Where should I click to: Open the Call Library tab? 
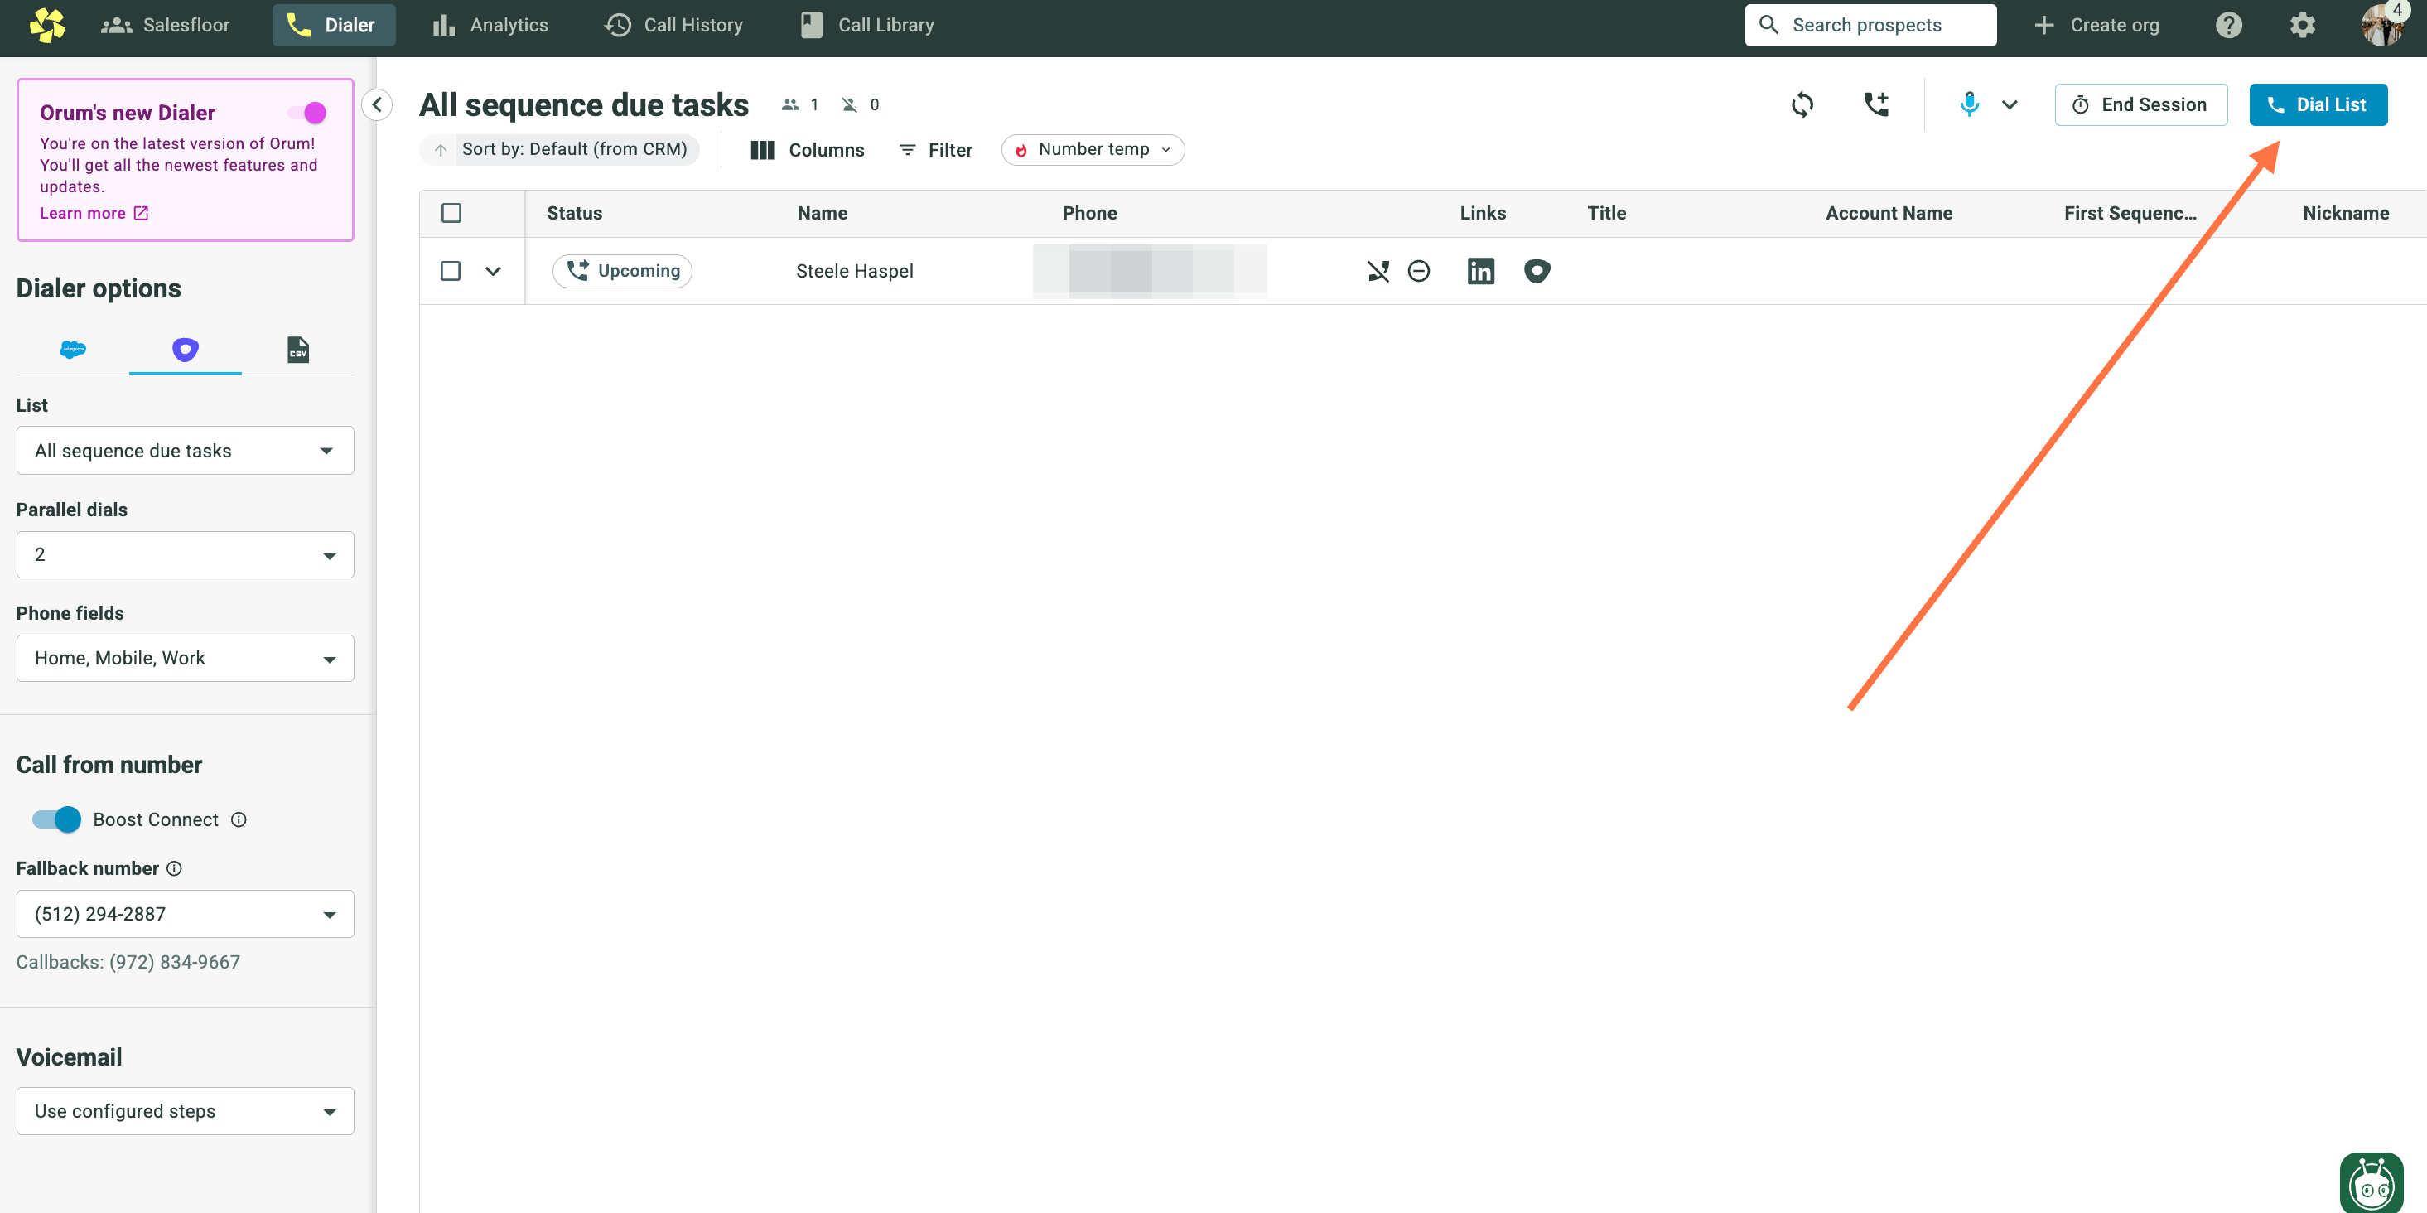[868, 25]
